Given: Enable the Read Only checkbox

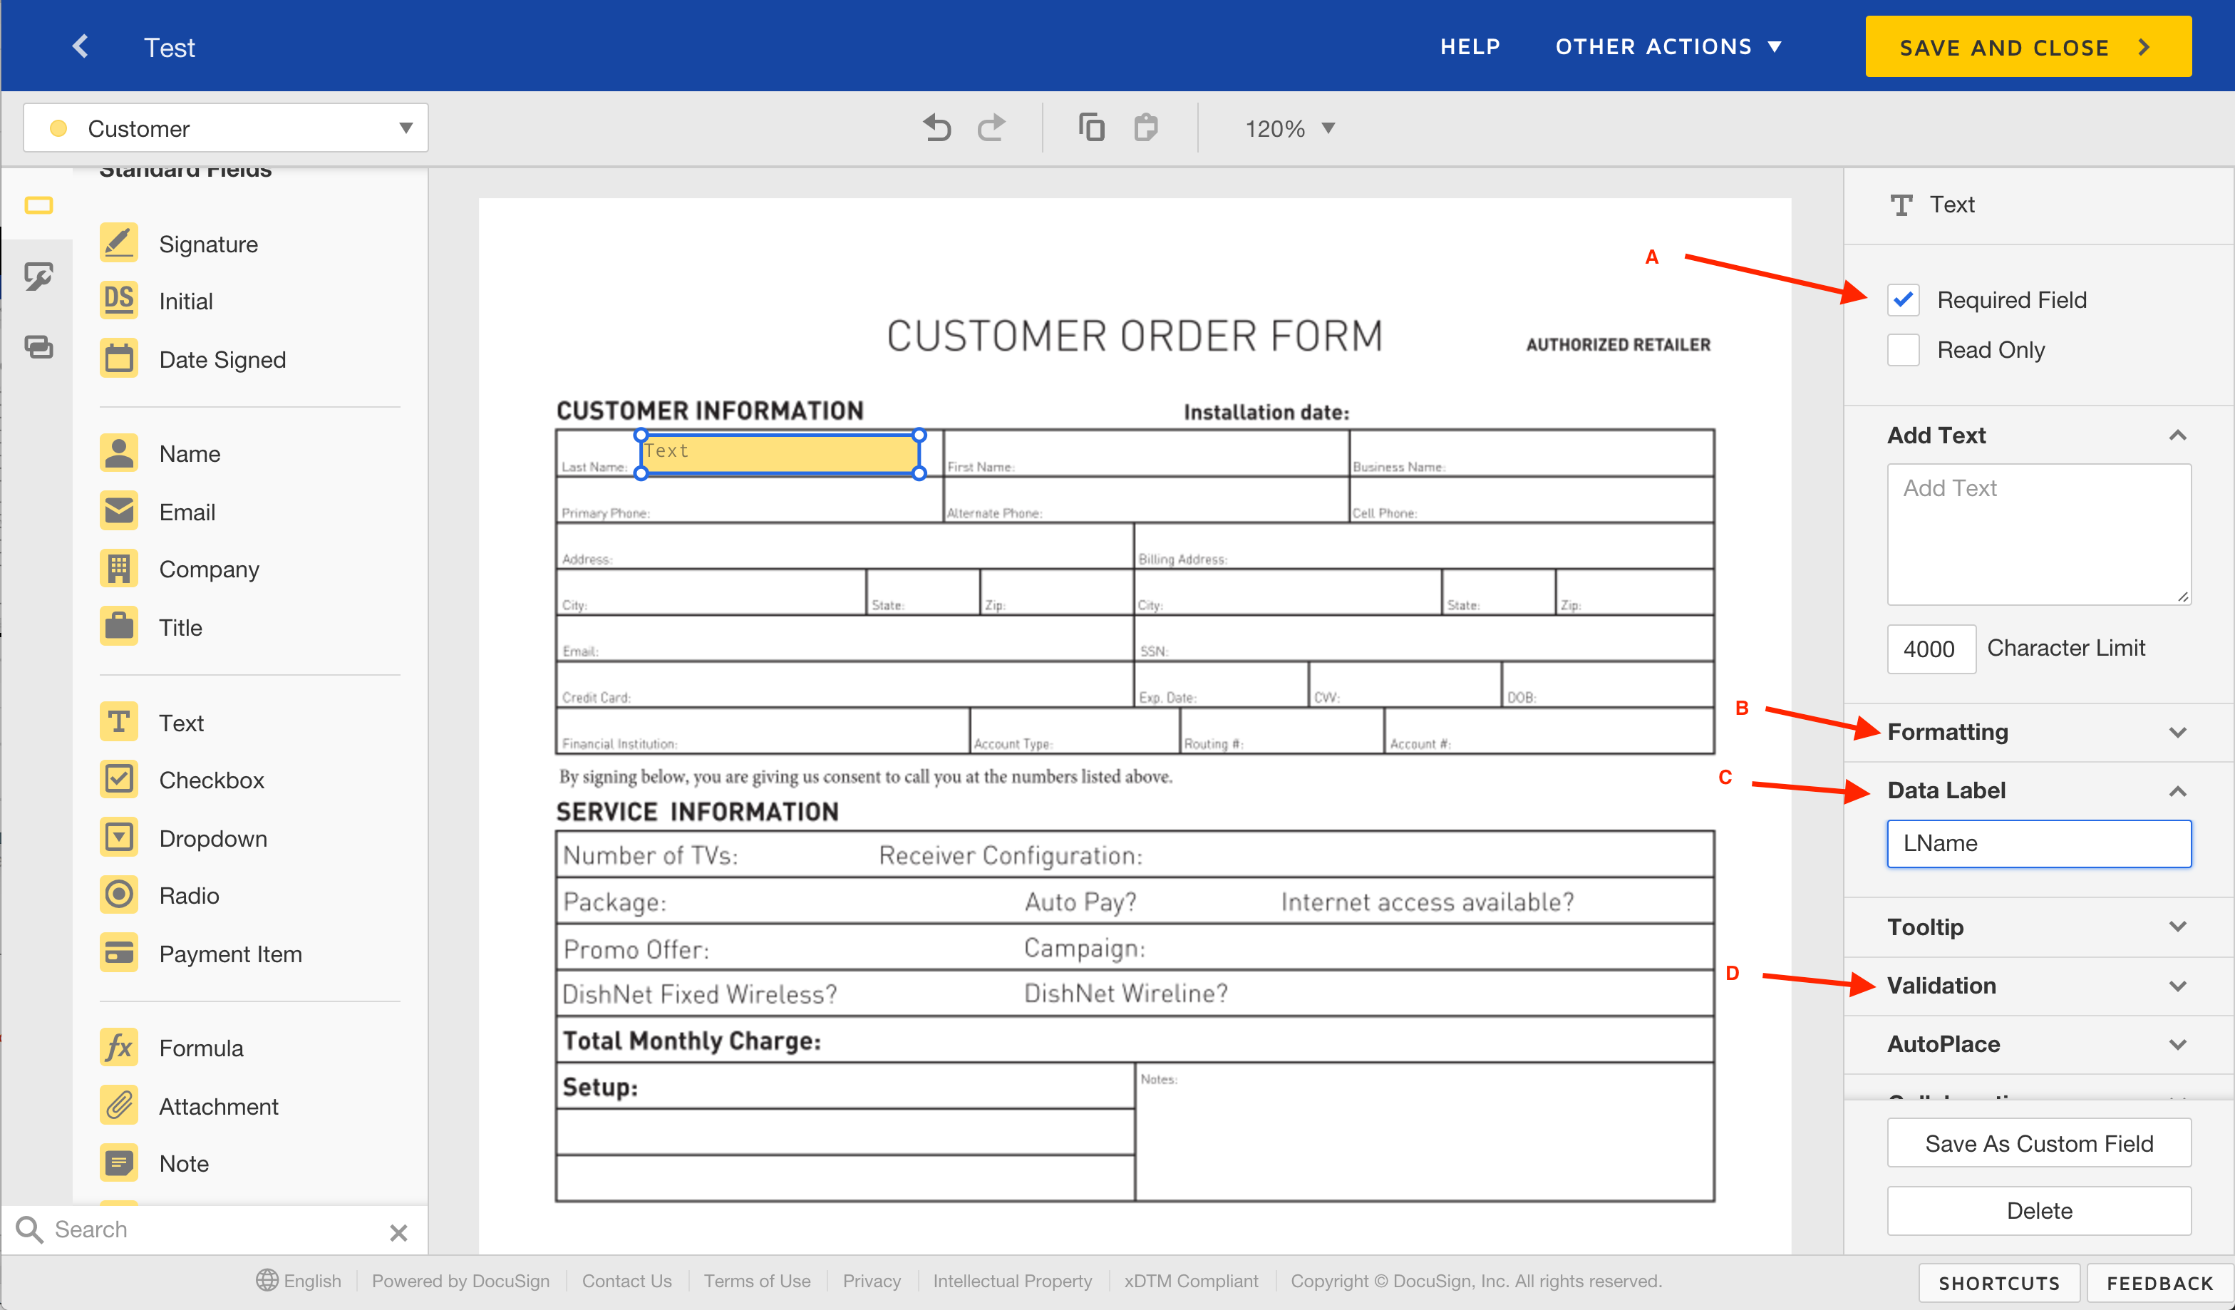Looking at the screenshot, I should click(x=1902, y=349).
